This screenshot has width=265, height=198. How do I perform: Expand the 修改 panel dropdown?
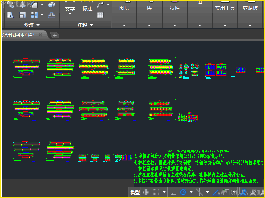tap(32, 25)
